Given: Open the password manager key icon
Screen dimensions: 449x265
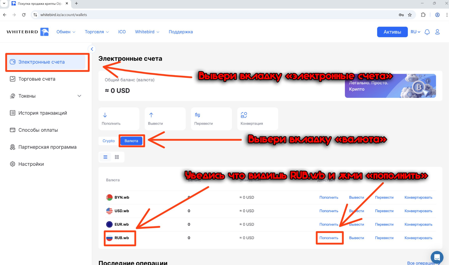Looking at the screenshot, I should (401, 15).
